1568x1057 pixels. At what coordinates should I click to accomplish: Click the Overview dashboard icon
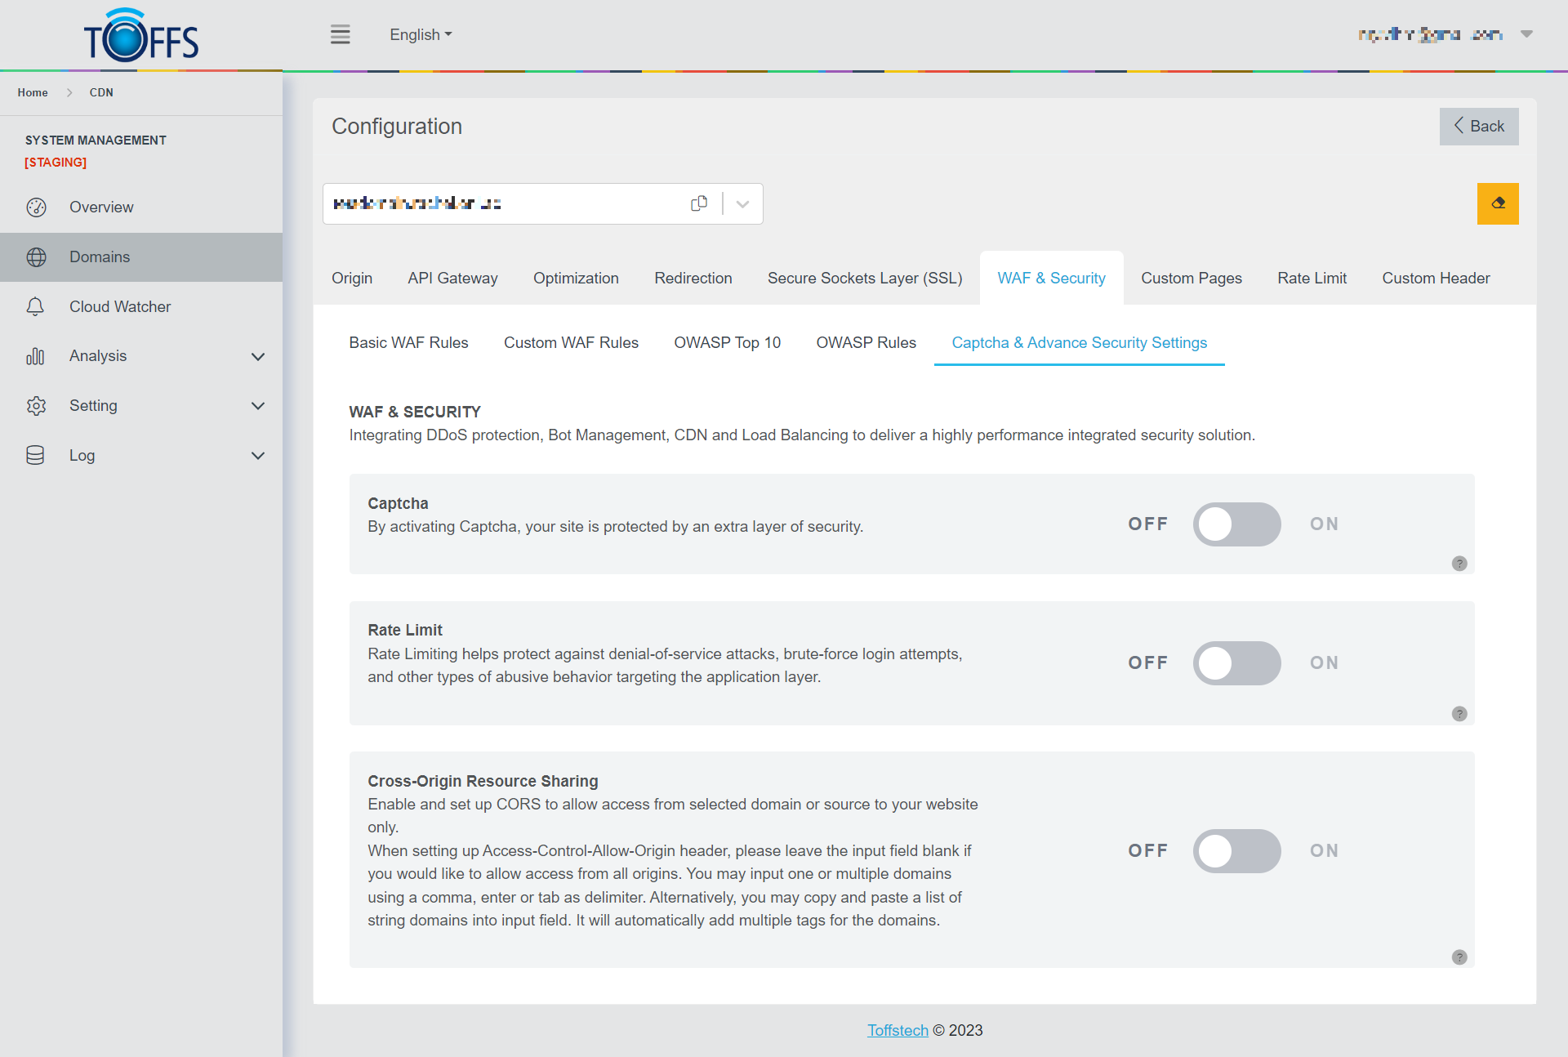(36, 207)
